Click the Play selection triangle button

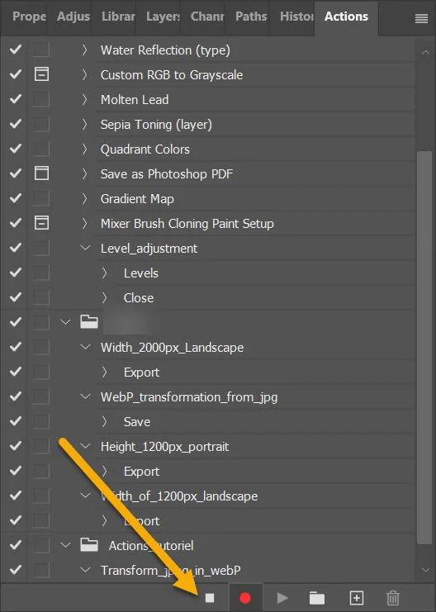[x=282, y=598]
